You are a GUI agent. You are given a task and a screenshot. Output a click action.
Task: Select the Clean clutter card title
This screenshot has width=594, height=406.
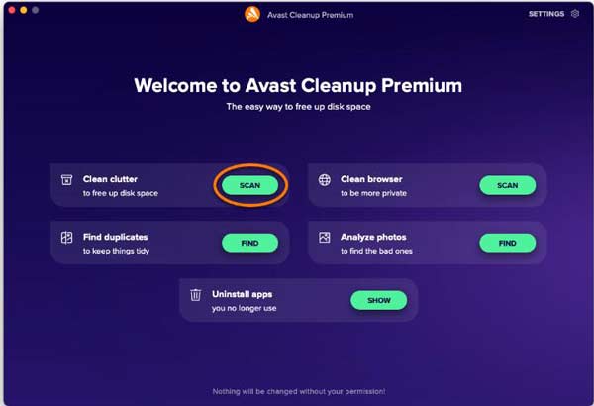pyautogui.click(x=110, y=179)
